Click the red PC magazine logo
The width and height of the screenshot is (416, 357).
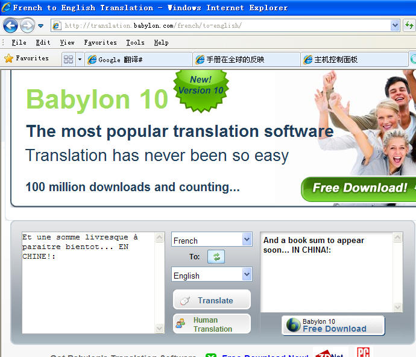tap(363, 352)
